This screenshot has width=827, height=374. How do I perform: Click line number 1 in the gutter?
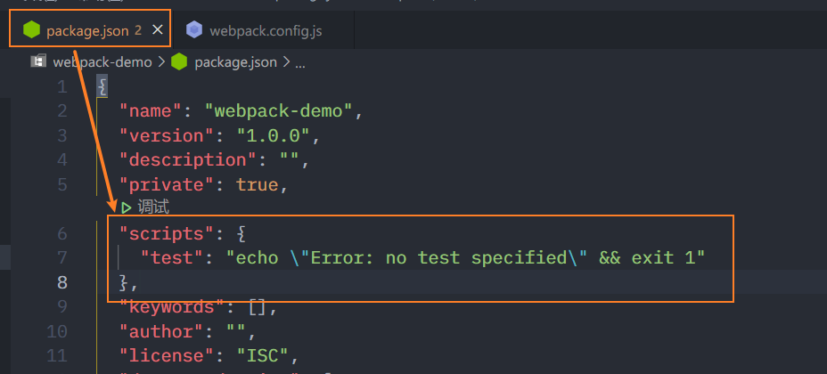62,87
